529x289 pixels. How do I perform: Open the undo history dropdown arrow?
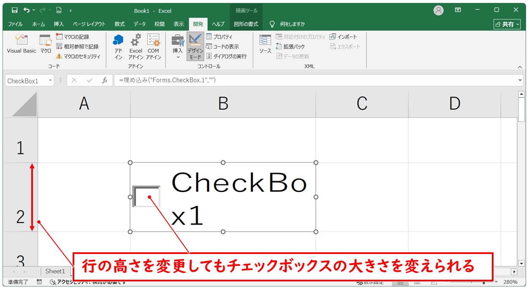coord(34,10)
